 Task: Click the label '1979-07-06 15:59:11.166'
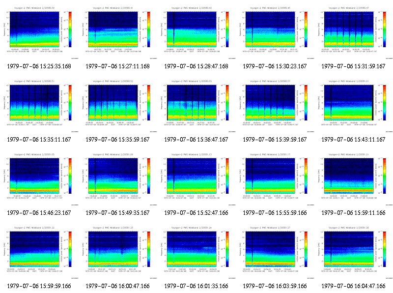[353, 213]
